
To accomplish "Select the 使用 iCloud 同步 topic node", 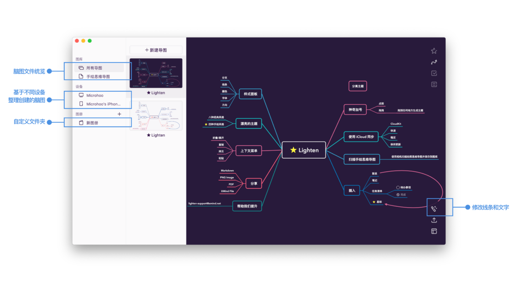I will pyautogui.click(x=361, y=137).
